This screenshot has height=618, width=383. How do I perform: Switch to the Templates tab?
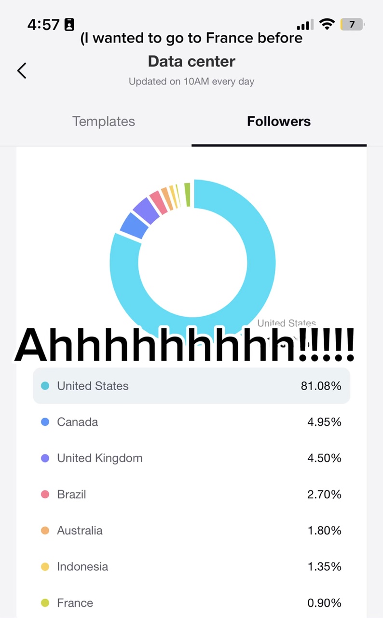(x=104, y=121)
